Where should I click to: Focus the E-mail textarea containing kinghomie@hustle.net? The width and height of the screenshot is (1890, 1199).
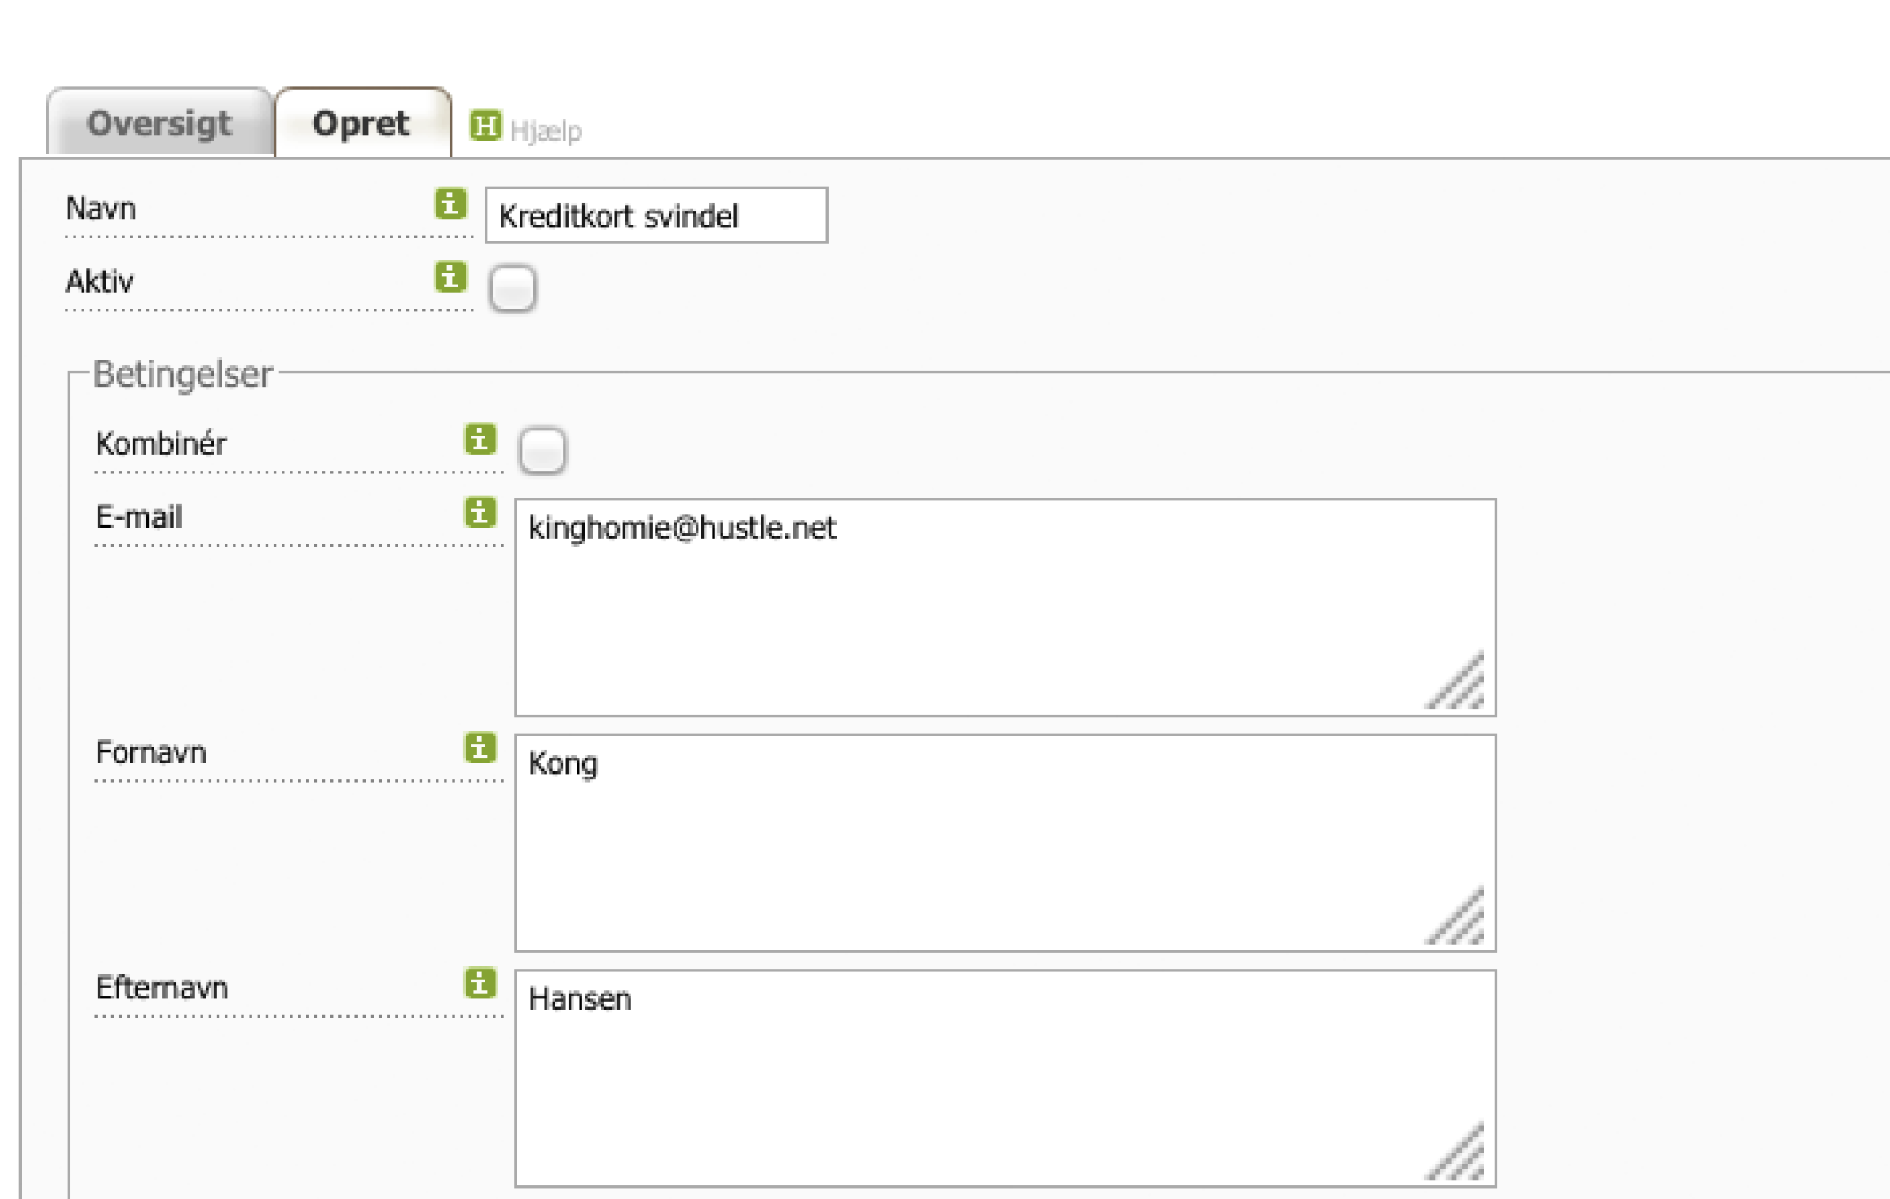coord(1005,607)
